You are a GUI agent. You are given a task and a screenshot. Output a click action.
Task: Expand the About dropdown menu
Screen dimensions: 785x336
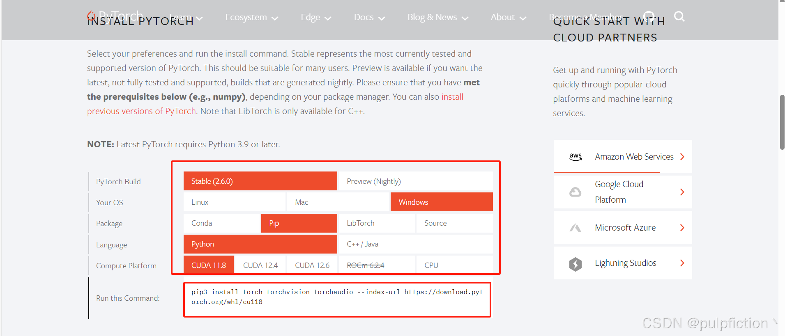point(508,17)
